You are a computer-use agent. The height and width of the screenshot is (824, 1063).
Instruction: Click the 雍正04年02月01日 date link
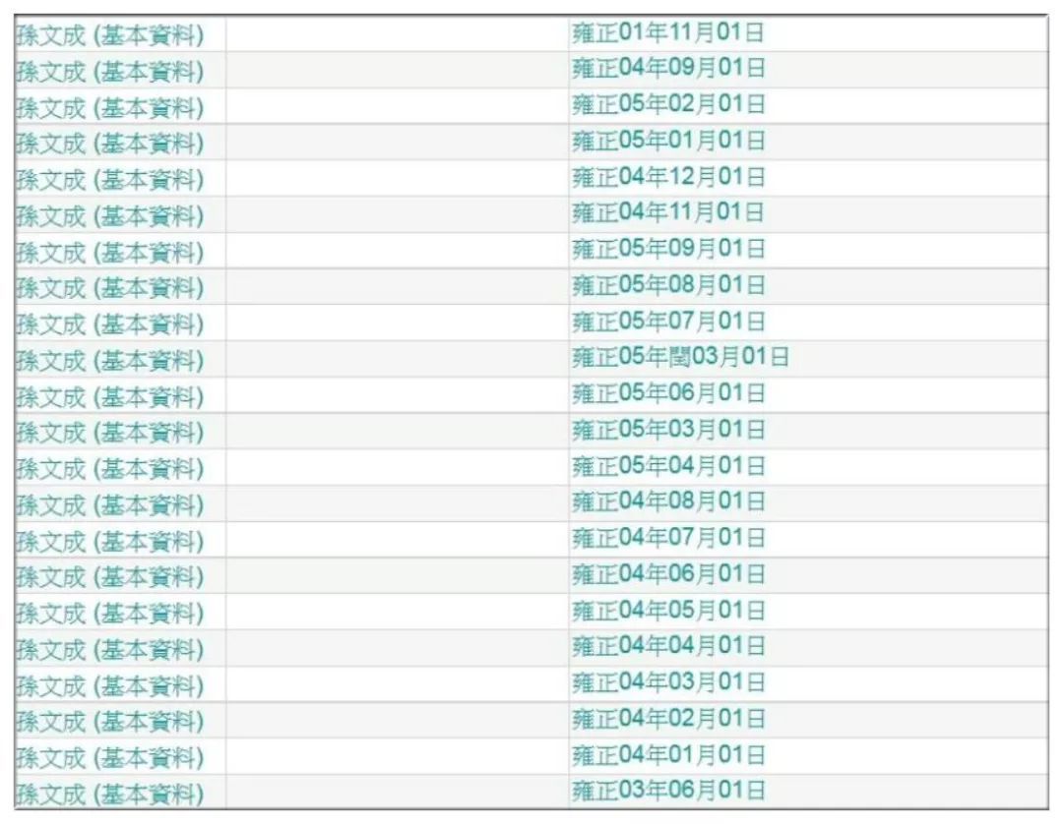668,719
